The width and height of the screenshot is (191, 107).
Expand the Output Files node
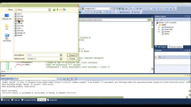(159, 29)
